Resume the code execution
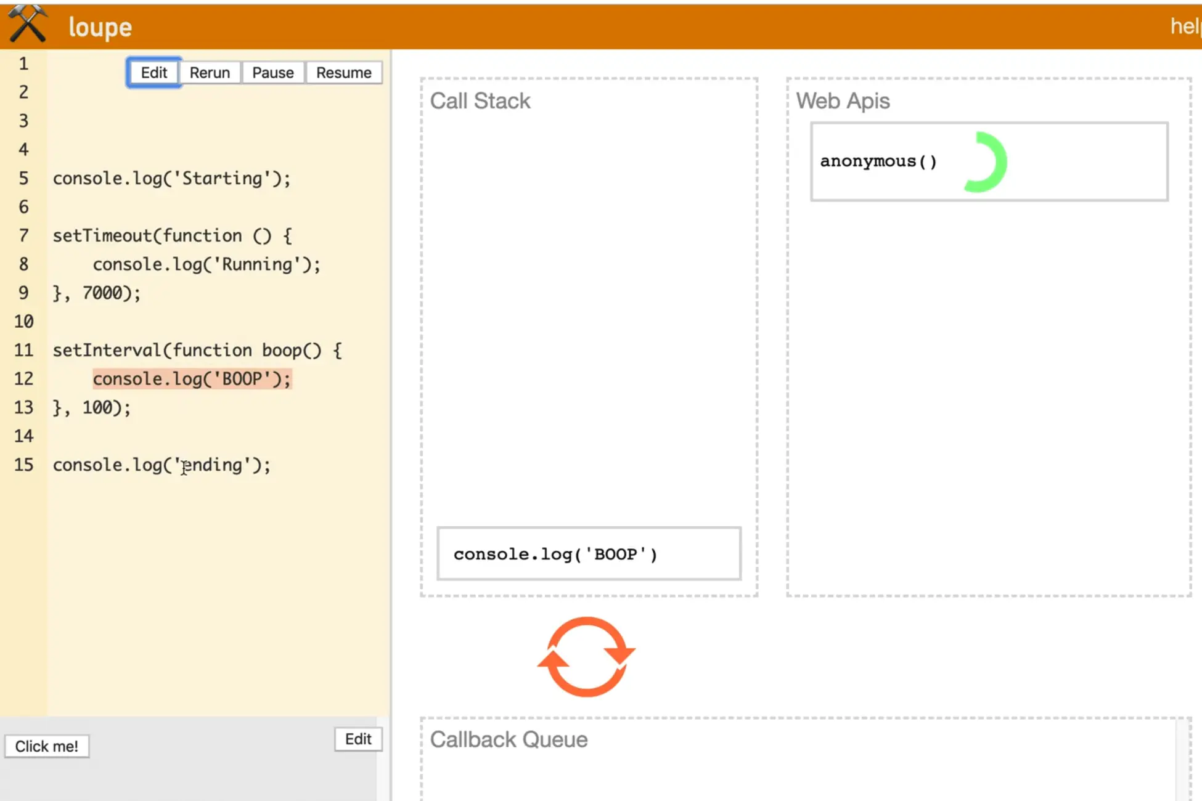 pyautogui.click(x=343, y=73)
